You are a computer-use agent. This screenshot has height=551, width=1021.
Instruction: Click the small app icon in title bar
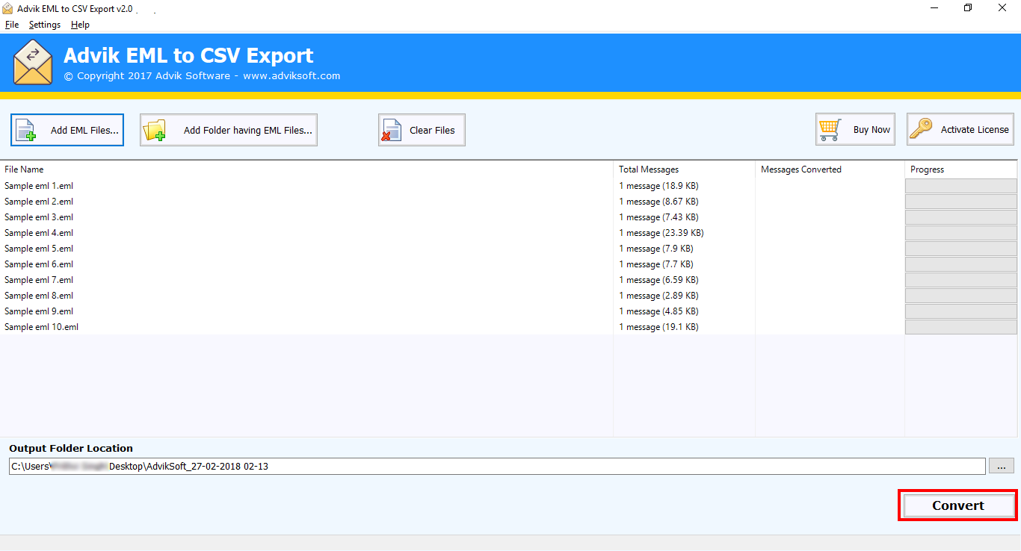pos(7,8)
